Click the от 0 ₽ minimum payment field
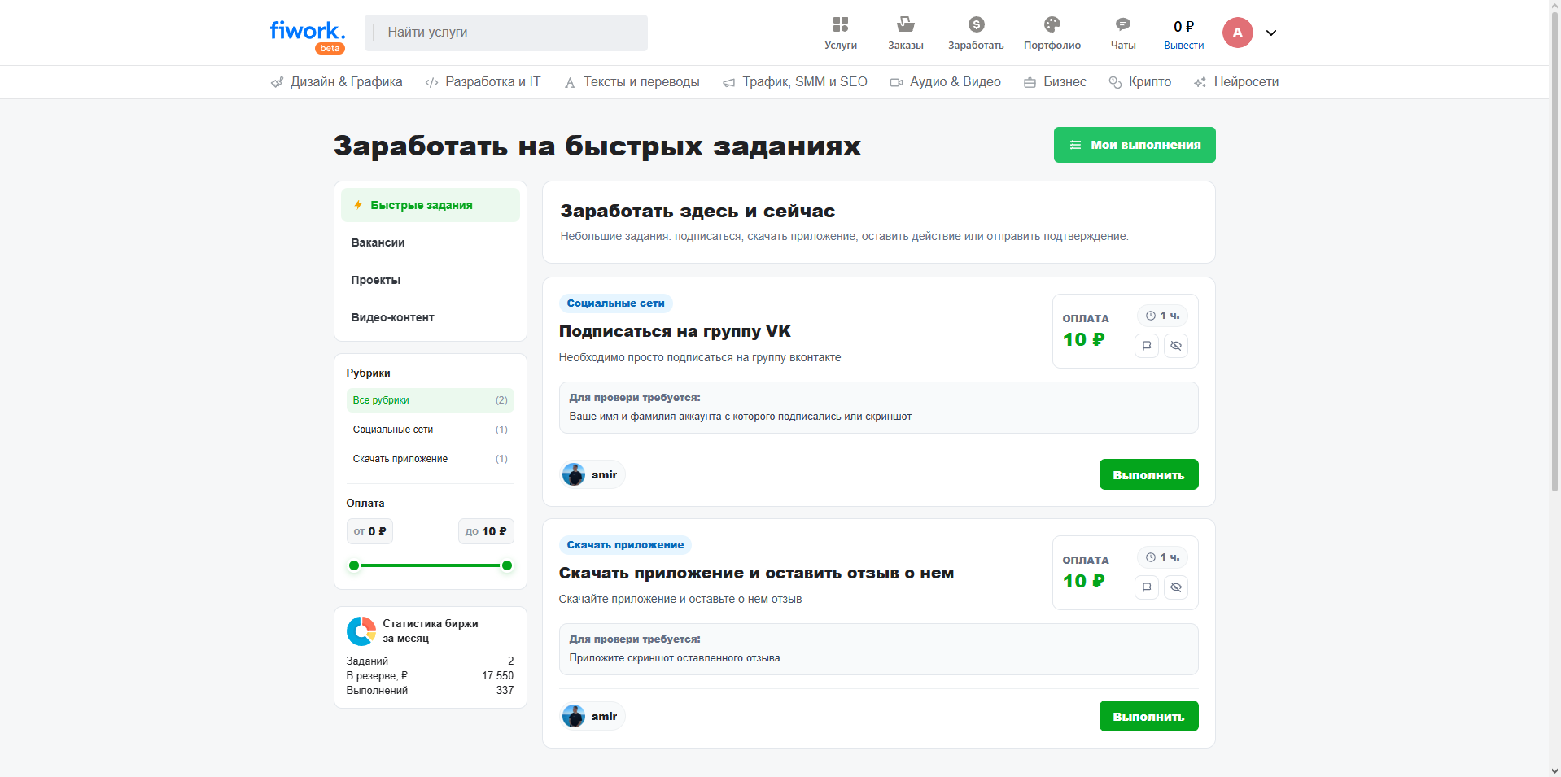 369,531
